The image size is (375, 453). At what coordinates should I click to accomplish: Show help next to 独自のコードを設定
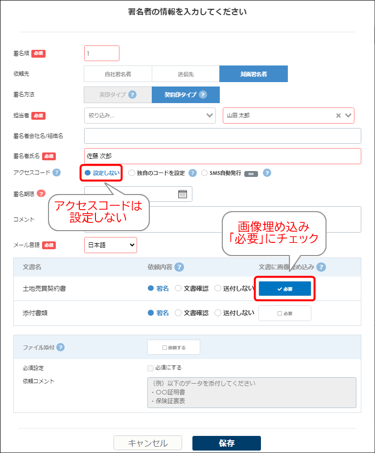coord(192,173)
